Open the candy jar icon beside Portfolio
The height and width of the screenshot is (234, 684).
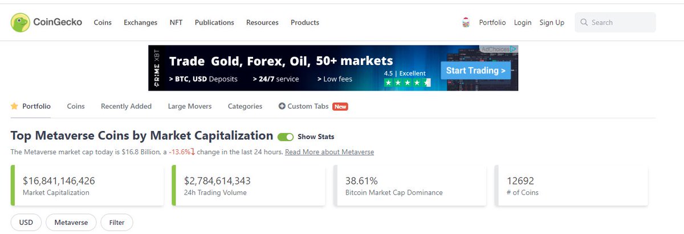click(466, 23)
